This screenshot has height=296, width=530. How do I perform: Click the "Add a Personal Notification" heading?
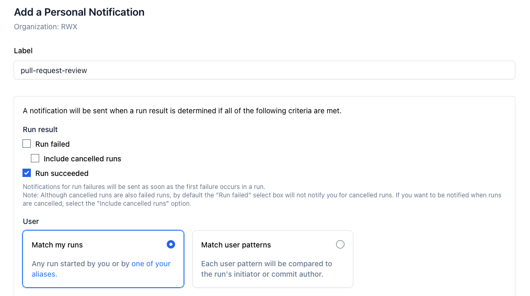(x=79, y=12)
